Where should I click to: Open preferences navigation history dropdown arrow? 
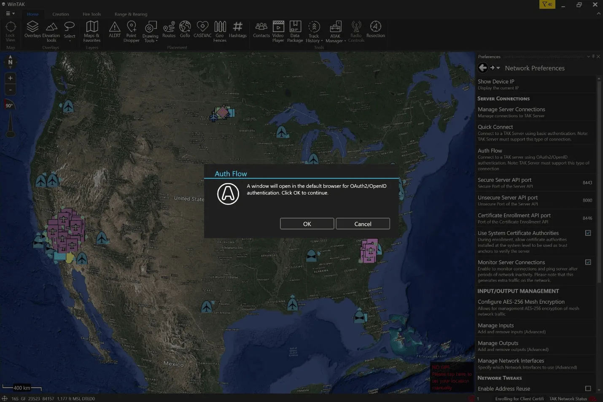(x=498, y=68)
